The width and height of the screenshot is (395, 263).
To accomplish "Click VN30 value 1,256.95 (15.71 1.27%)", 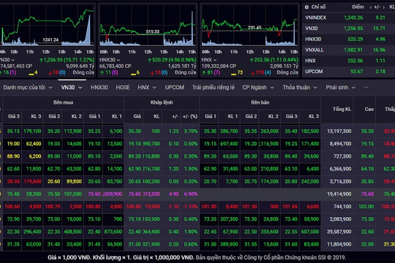I will pyautogui.click(x=67, y=60).
